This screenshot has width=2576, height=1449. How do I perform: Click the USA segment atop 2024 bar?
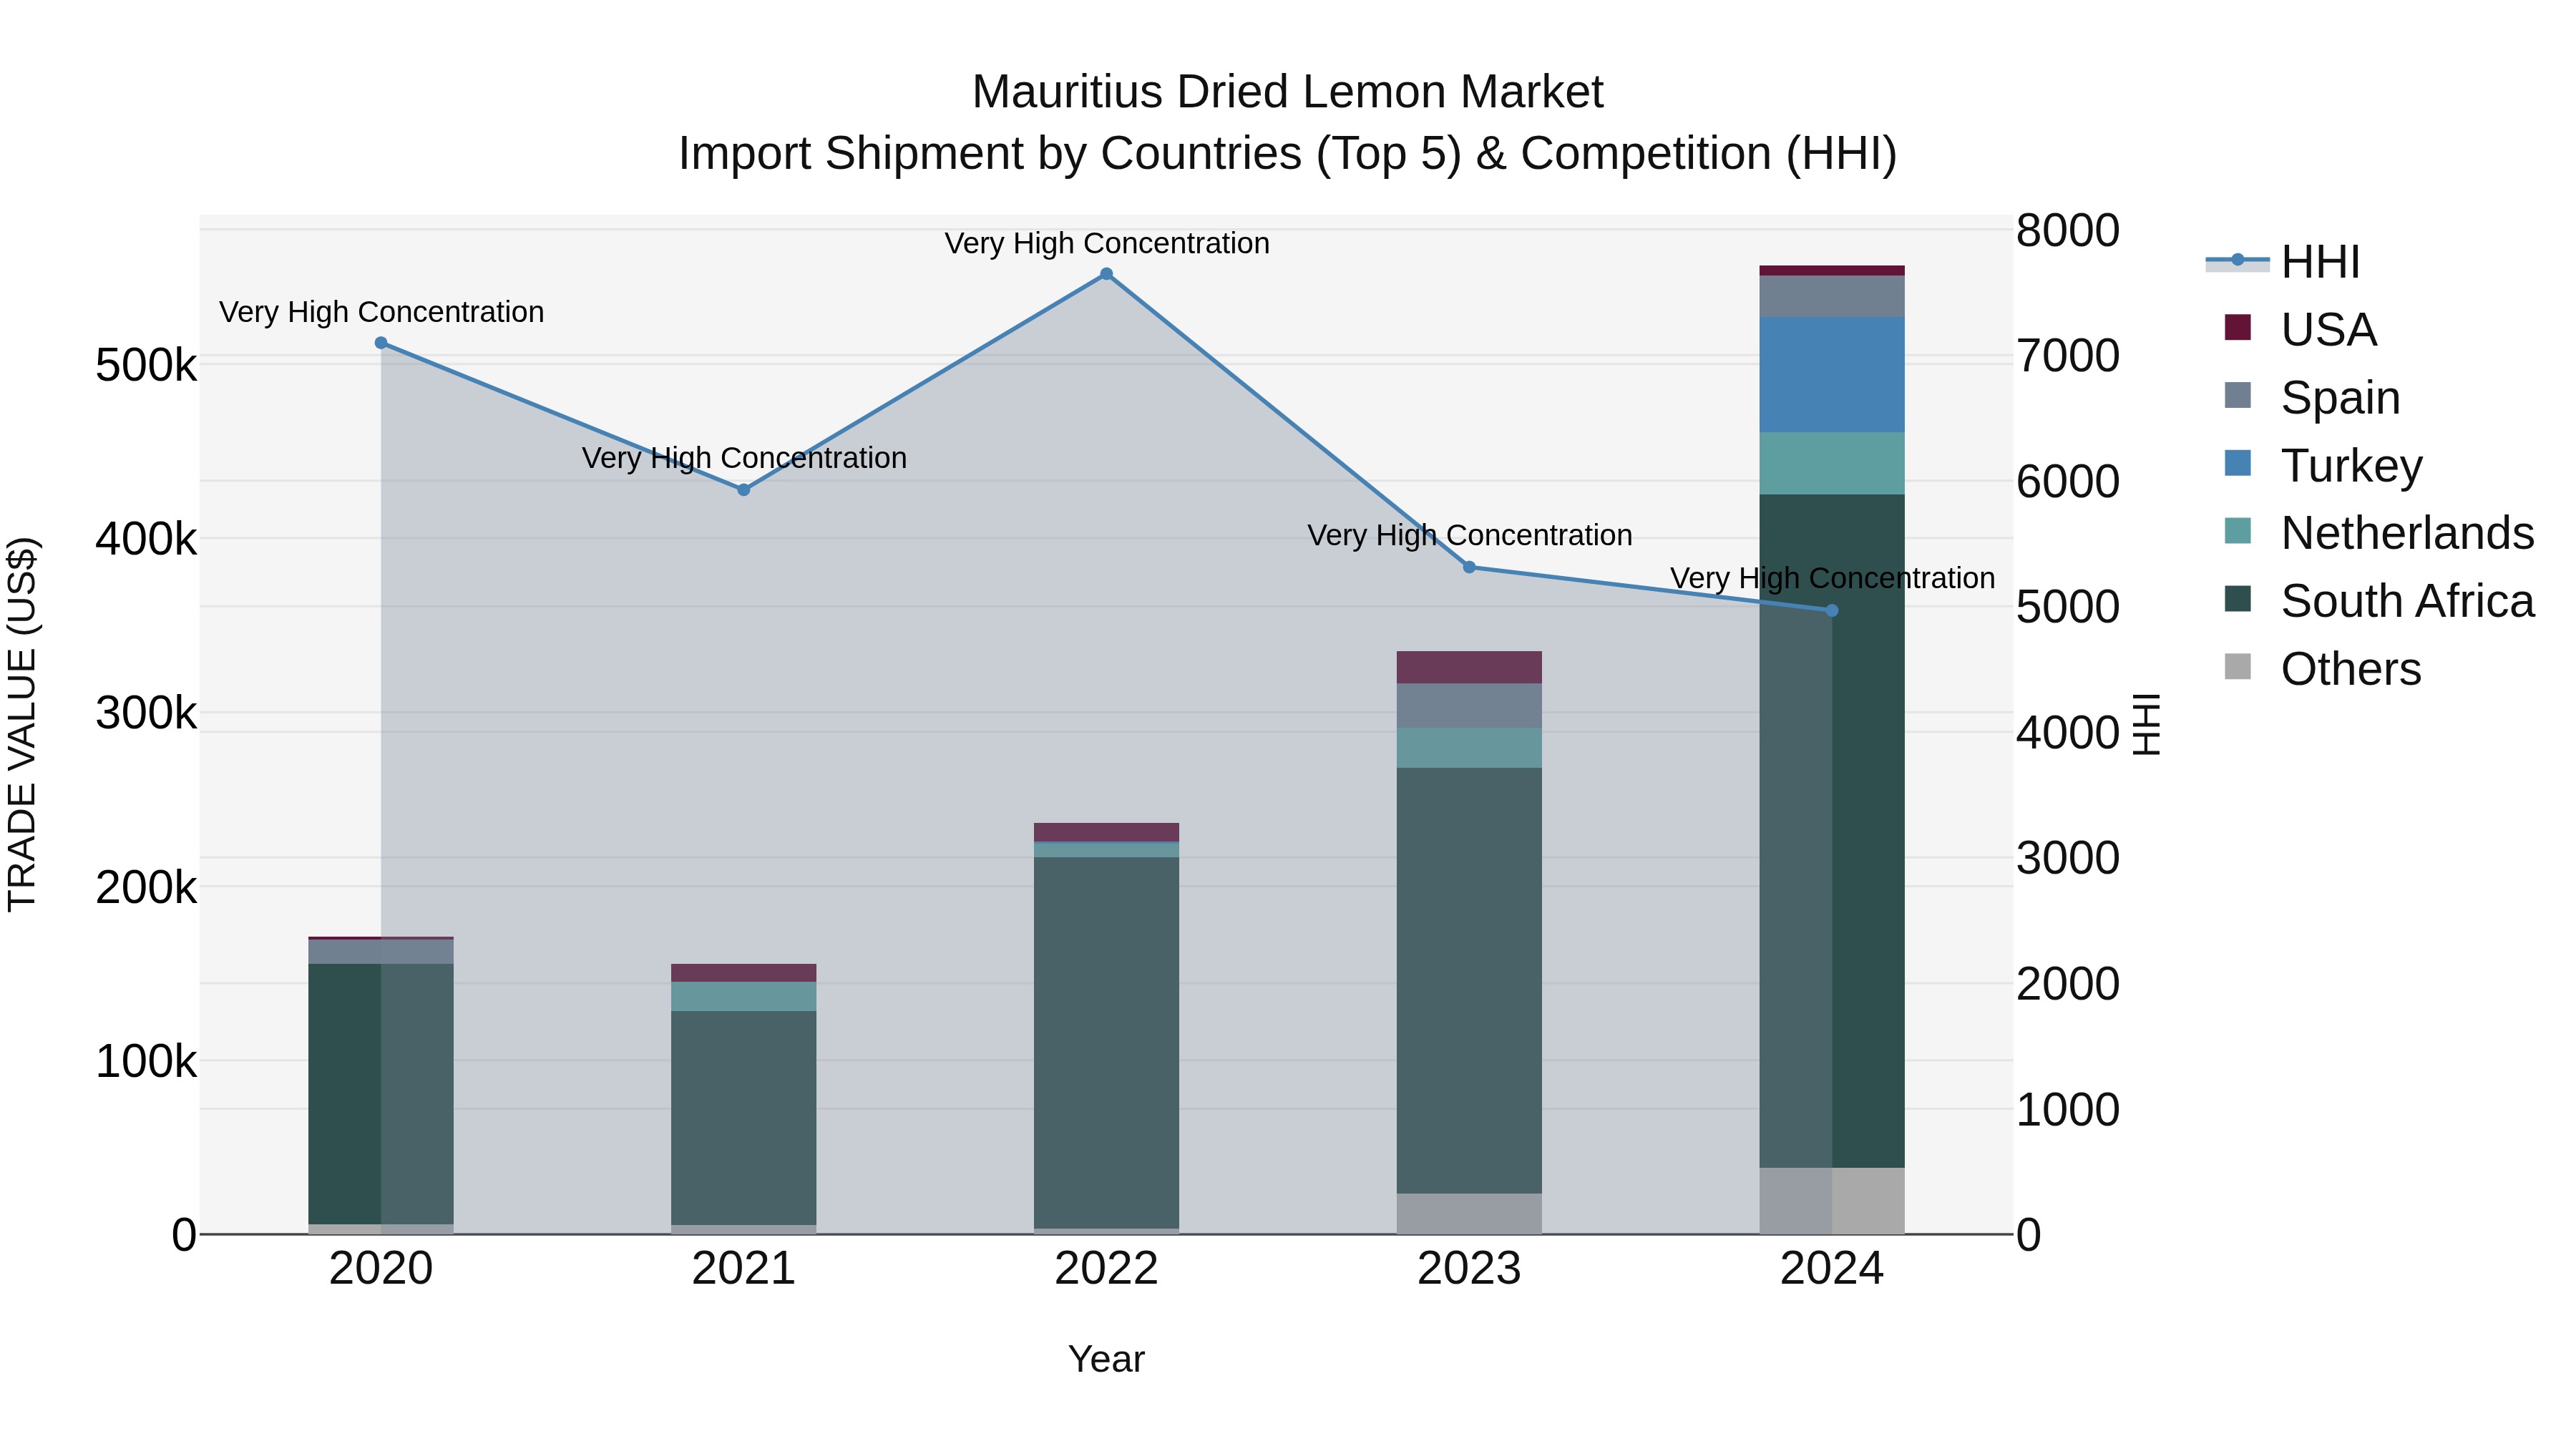pyautogui.click(x=1832, y=270)
